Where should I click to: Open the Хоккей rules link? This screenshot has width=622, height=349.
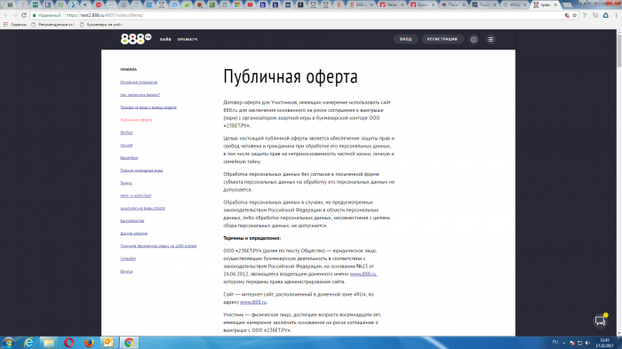click(x=126, y=145)
